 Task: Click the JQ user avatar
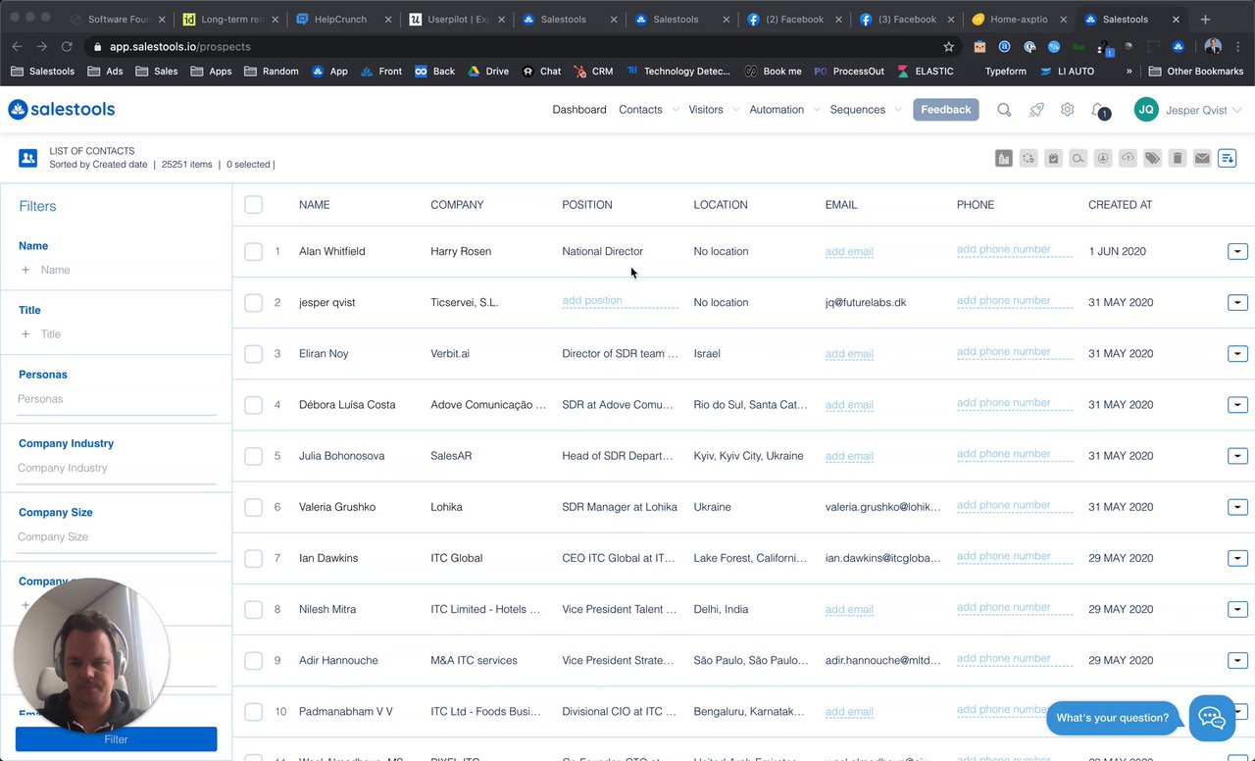(x=1146, y=110)
